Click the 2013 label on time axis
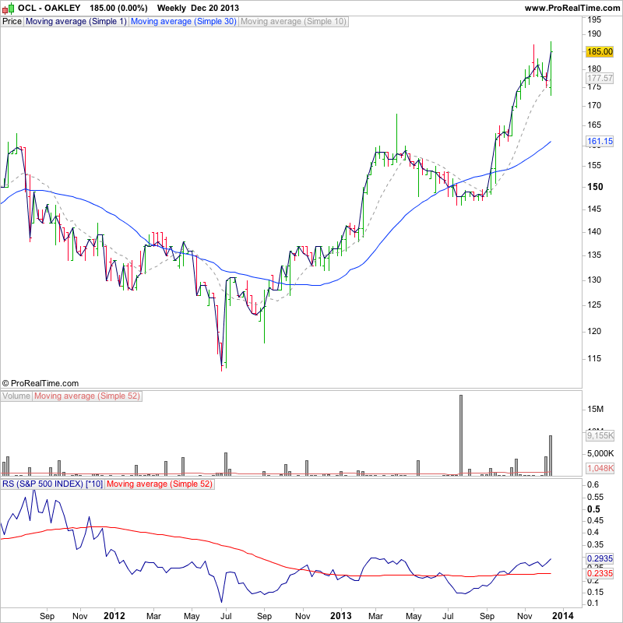Viewport: 623px width, 623px height. [341, 616]
